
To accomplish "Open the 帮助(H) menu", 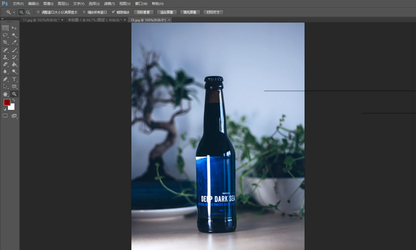I will (x=158, y=4).
